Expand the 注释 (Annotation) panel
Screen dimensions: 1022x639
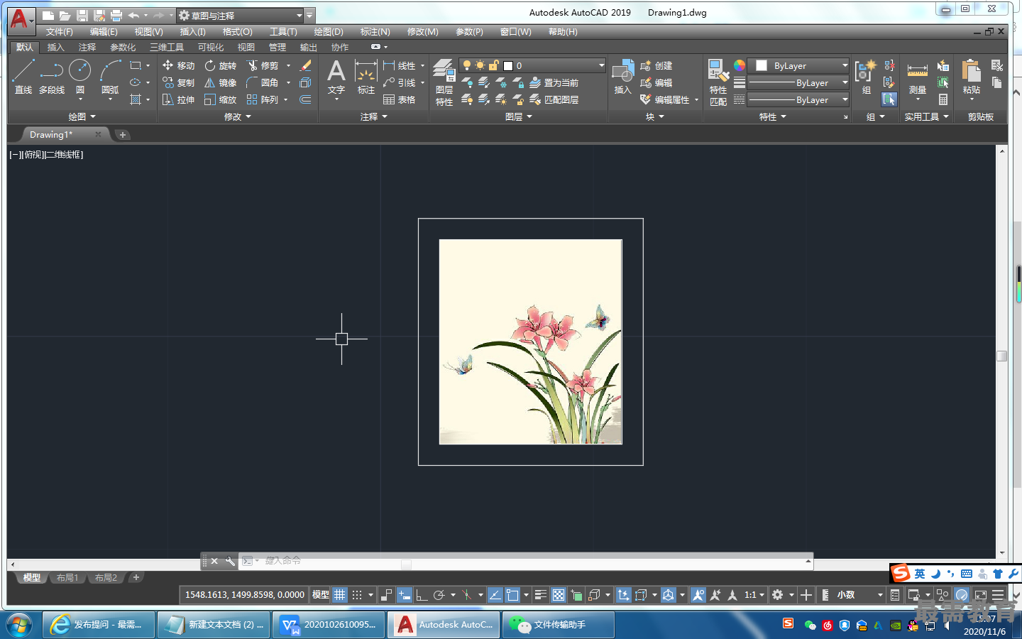(374, 116)
